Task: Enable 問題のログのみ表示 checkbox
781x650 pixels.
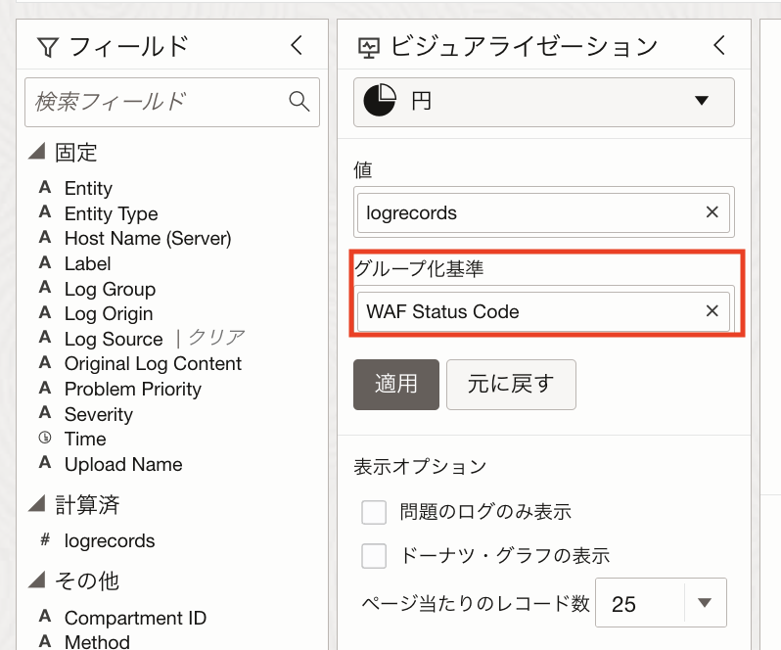Action: coord(374,512)
